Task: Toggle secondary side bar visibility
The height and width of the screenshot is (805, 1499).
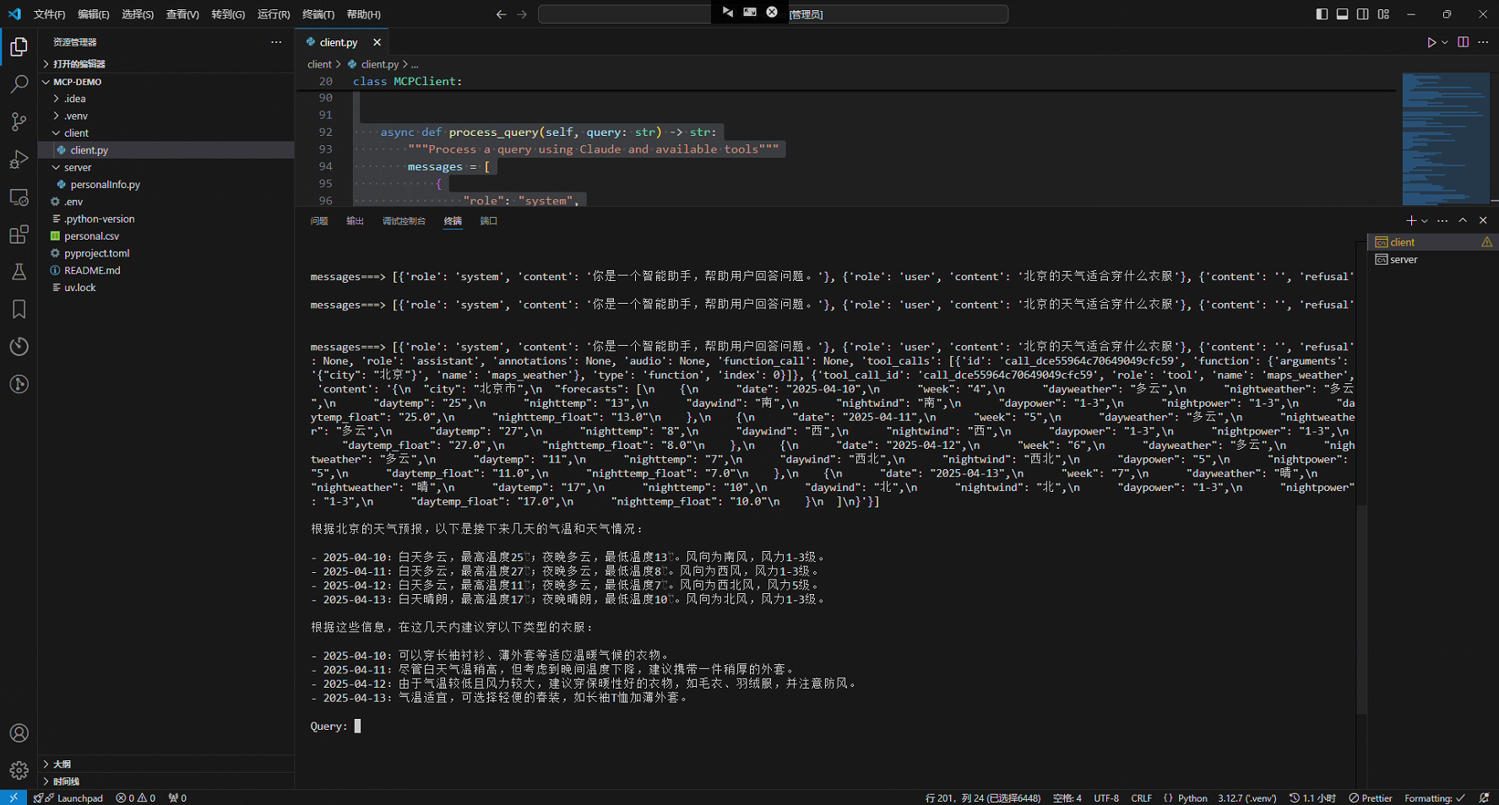Action: click(1363, 14)
